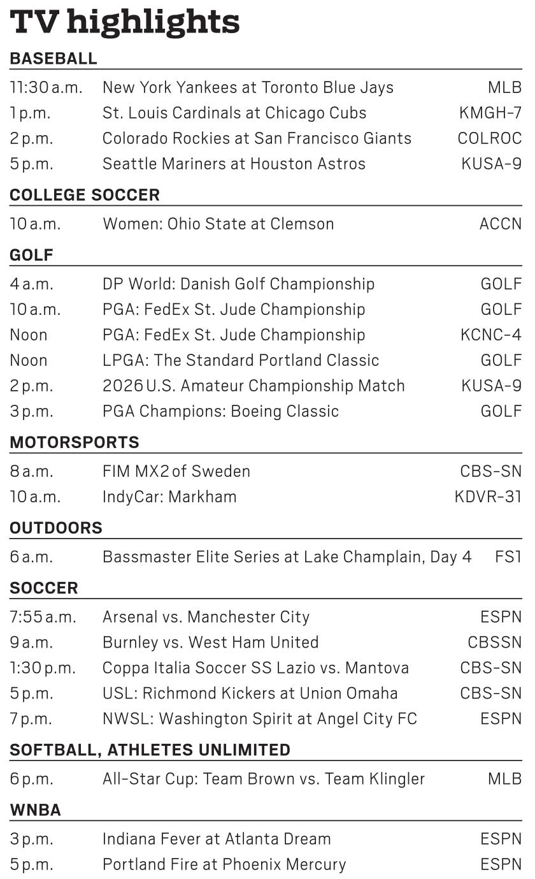
Task: Click PGA Champions: Boeing Classic entry
Action: click(x=221, y=411)
